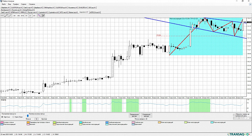Select the horizontal line drawing tool
The image size is (252, 136).
pos(2,16)
